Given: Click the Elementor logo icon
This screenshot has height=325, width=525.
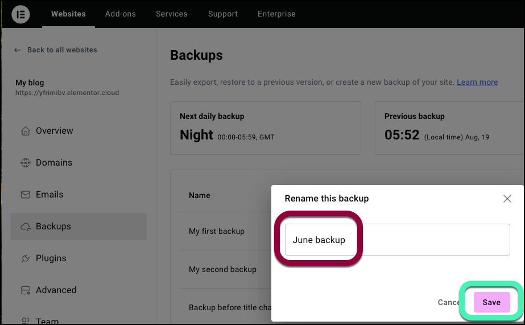Looking at the screenshot, I should tap(20, 14).
